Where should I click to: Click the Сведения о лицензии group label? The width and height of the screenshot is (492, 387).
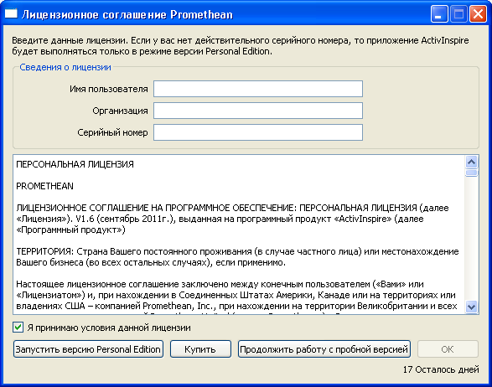65,67
